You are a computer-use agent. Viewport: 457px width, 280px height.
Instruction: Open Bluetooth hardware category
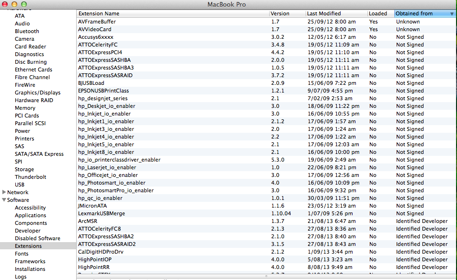click(x=27, y=31)
